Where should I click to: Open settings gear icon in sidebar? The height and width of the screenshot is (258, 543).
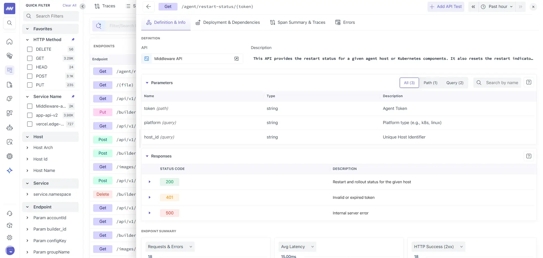coord(10,238)
